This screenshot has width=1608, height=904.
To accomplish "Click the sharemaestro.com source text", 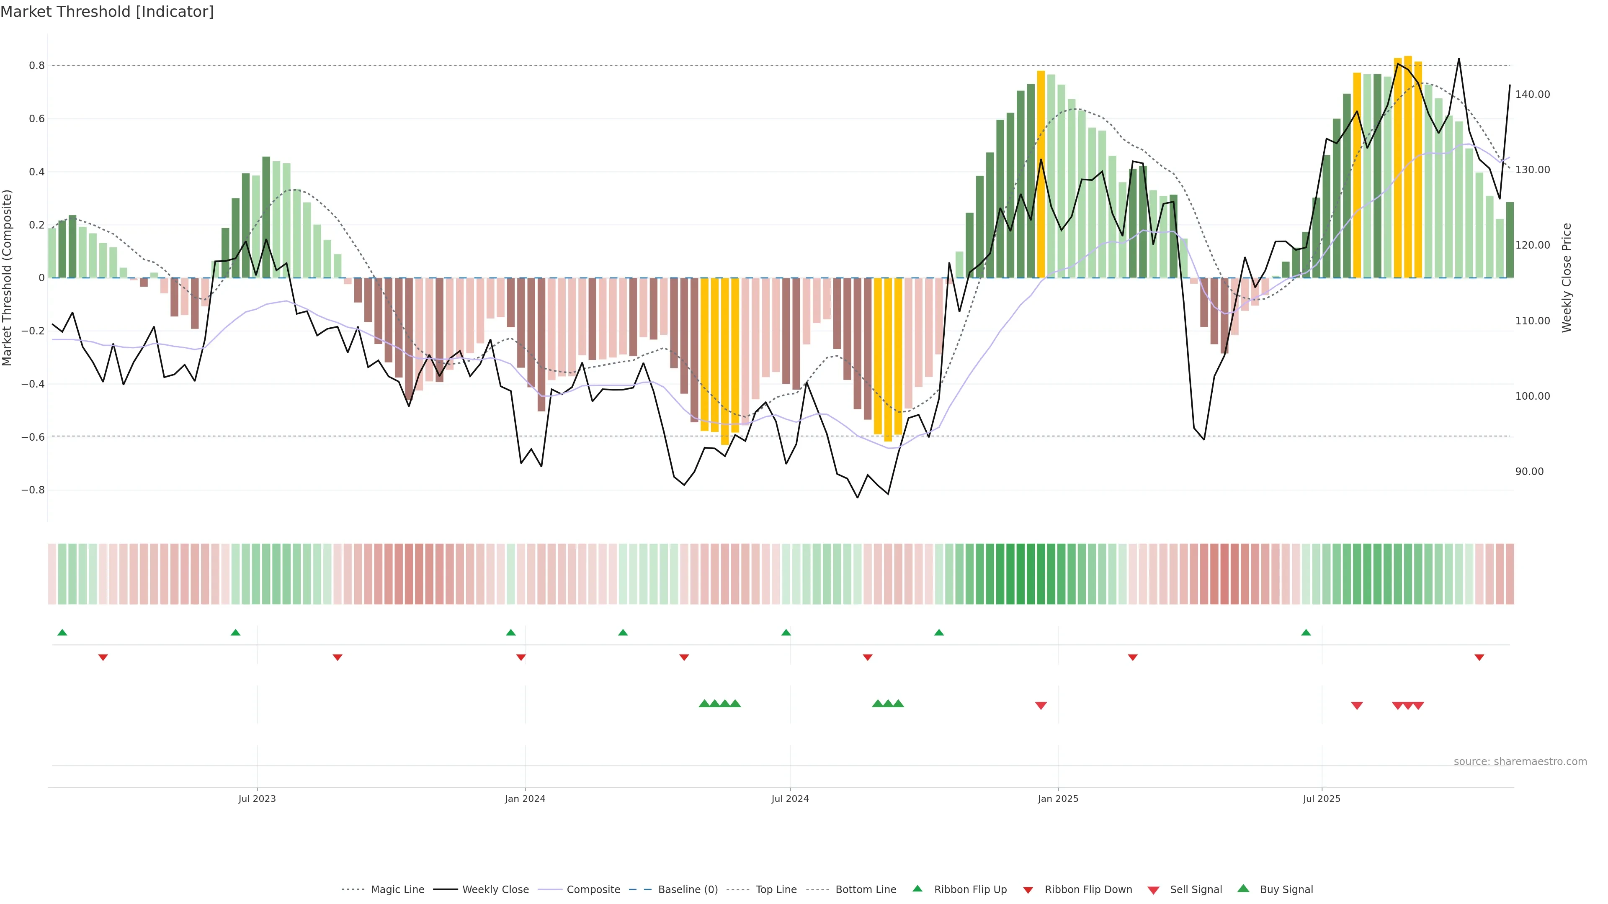I will 1520,762.
